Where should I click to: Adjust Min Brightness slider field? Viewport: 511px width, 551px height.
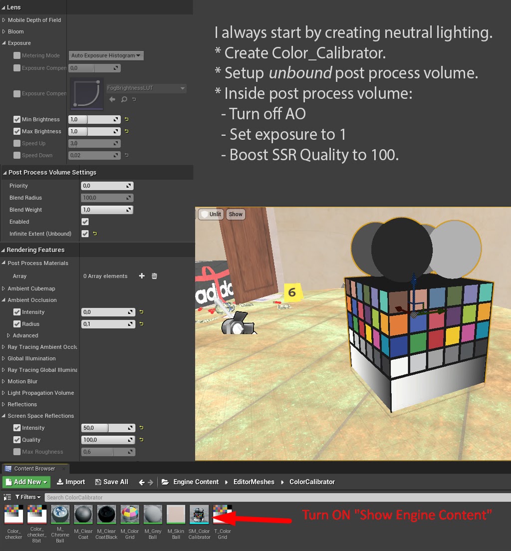pyautogui.click(x=94, y=119)
